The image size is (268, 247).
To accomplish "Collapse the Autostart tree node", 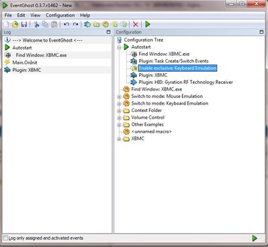I will [x=120, y=47].
